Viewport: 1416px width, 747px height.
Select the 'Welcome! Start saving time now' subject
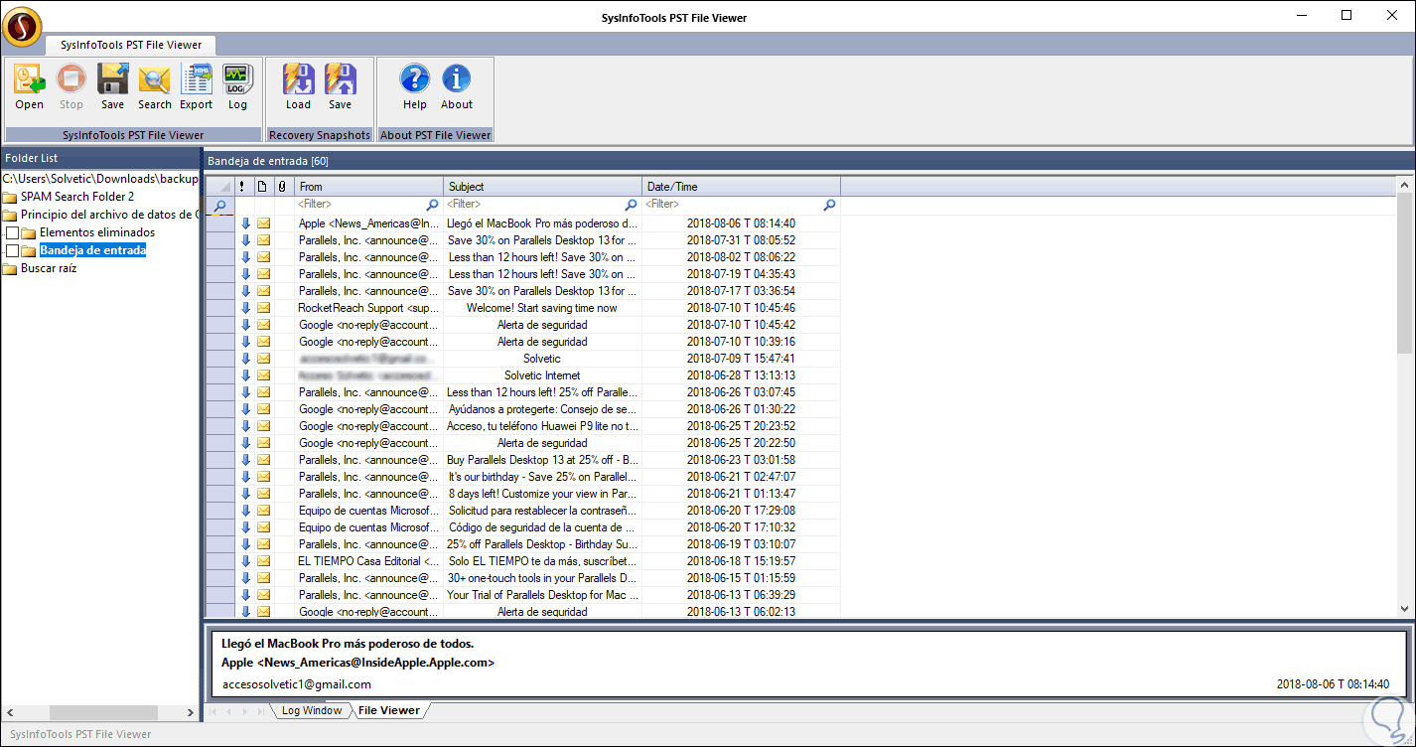coord(542,308)
